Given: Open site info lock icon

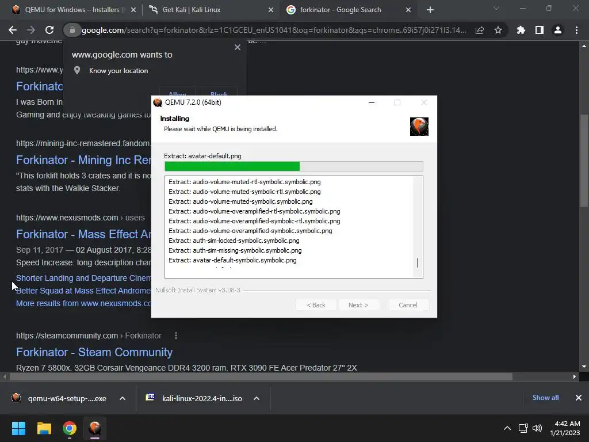Looking at the screenshot, I should tap(72, 30).
